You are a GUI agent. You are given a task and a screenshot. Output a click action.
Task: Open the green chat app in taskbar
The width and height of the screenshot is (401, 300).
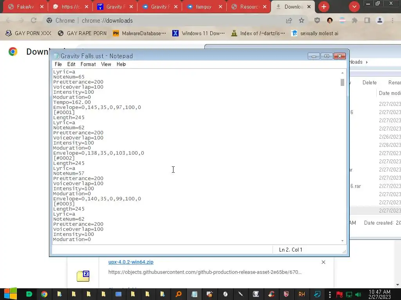point(29,294)
